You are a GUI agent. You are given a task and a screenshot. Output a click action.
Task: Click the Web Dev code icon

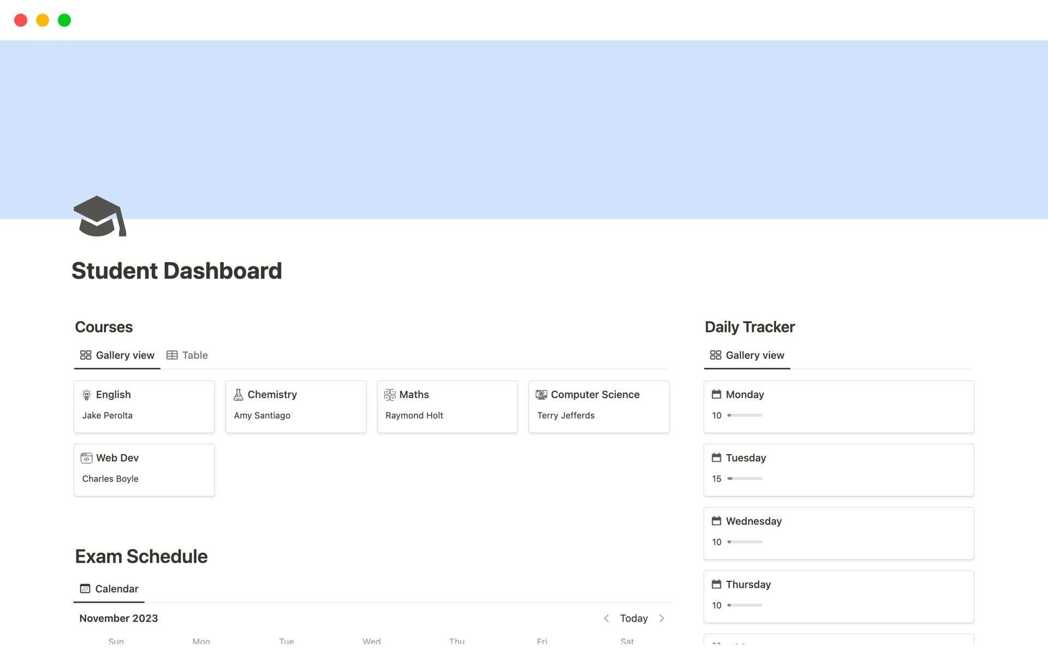(x=86, y=457)
